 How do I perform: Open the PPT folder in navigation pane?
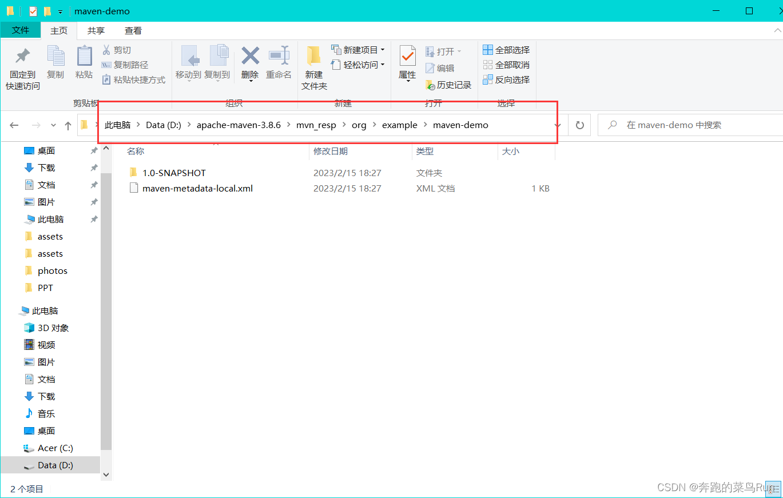45,288
